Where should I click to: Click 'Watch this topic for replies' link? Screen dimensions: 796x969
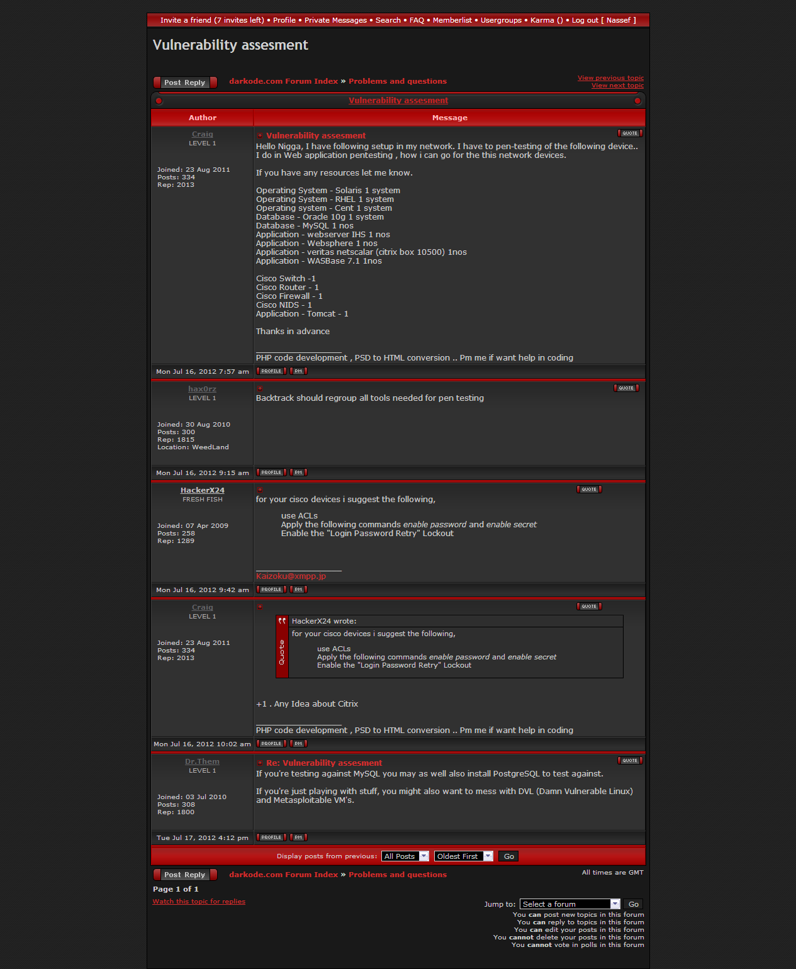(199, 902)
